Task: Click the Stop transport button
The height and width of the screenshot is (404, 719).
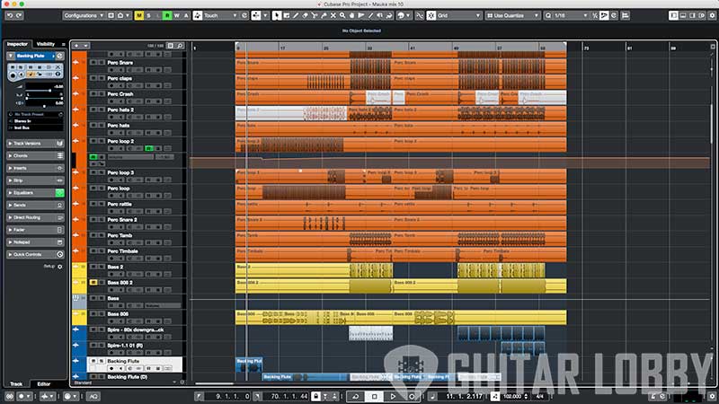Action: tap(374, 396)
